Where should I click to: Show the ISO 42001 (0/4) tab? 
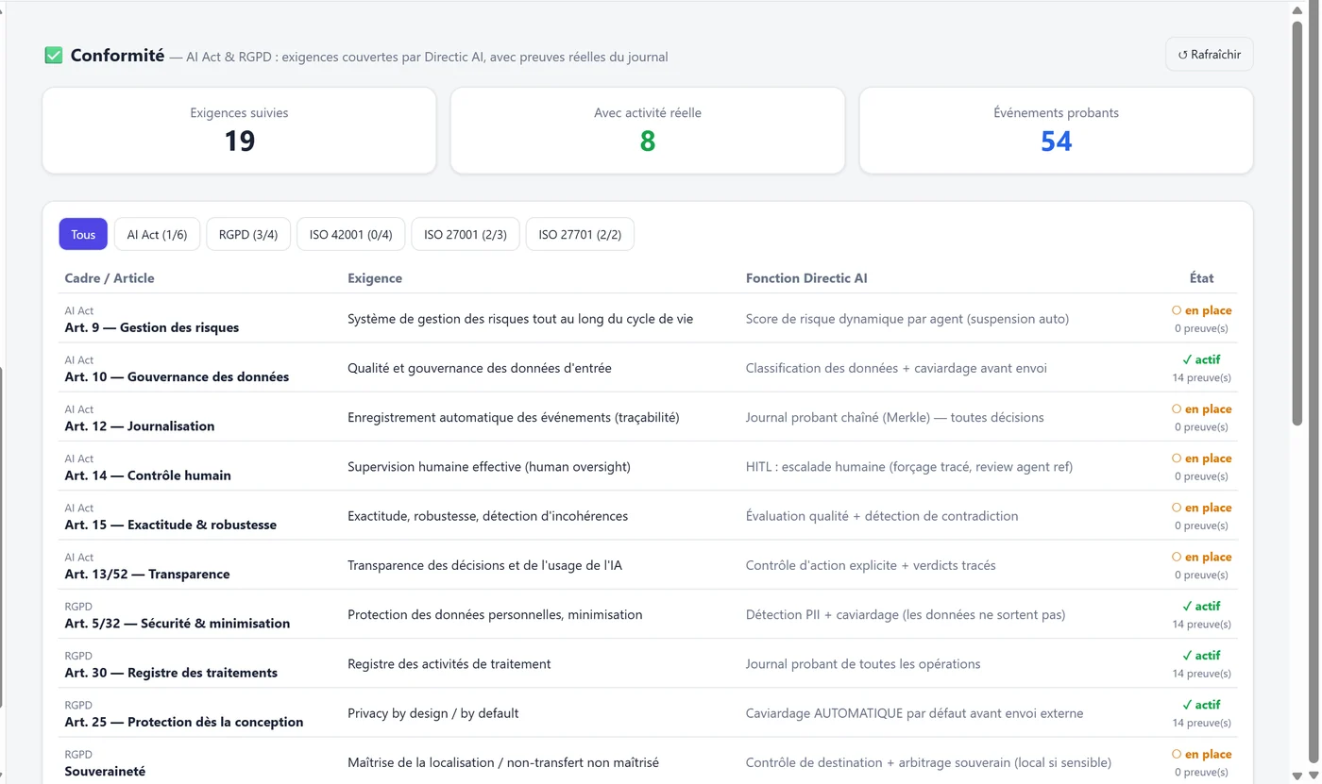(351, 234)
